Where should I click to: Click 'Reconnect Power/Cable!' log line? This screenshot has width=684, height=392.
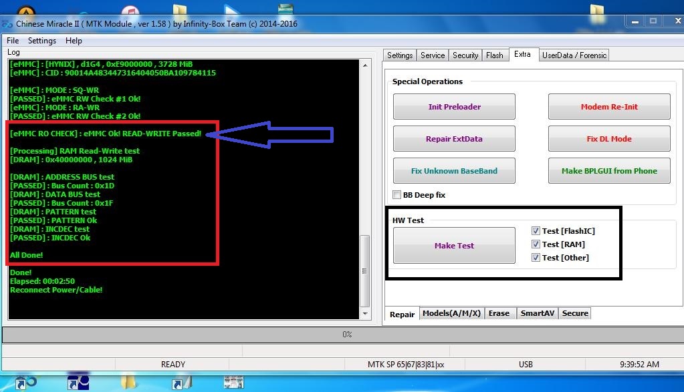click(x=56, y=290)
